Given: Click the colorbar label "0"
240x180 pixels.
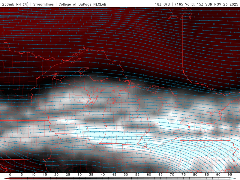Looking at the screenshot, I should (x=10, y=175).
